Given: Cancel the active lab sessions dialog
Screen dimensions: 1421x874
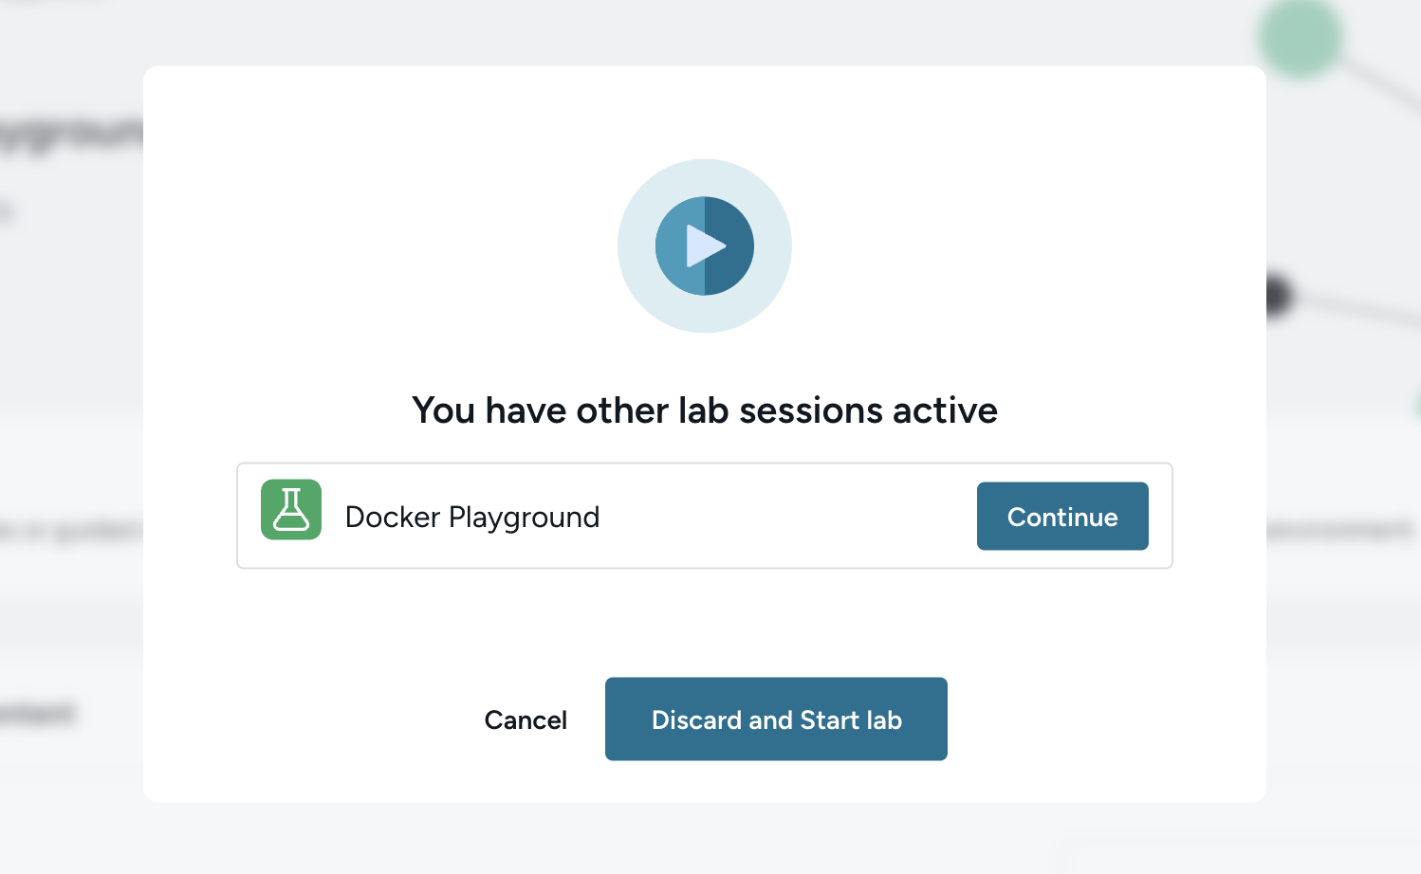Looking at the screenshot, I should (x=526, y=720).
